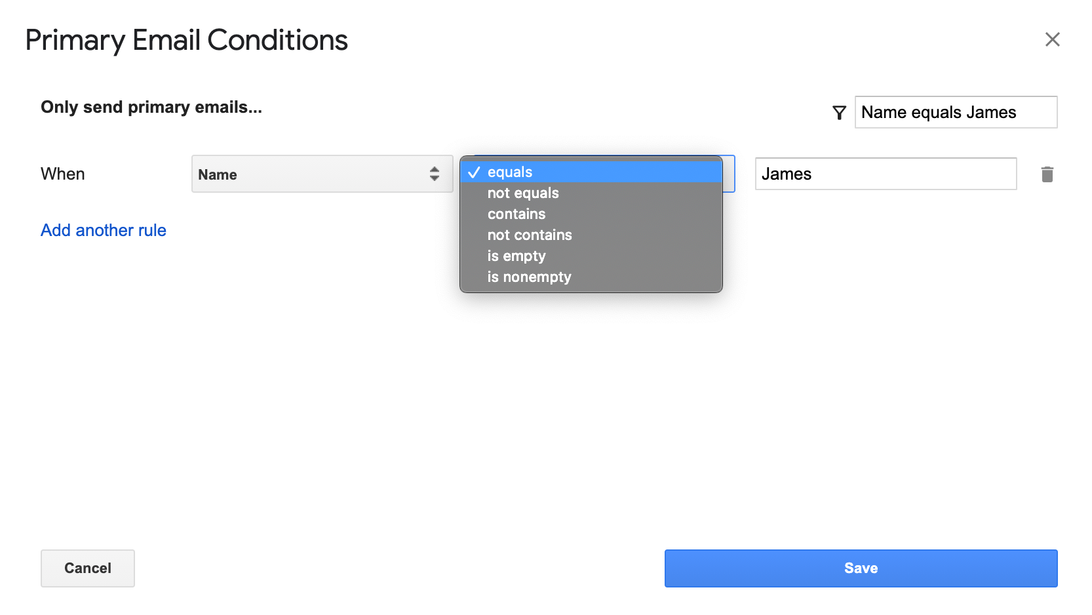The width and height of the screenshot is (1092, 615).
Task: Pick the "contains" operator option
Action: click(517, 214)
